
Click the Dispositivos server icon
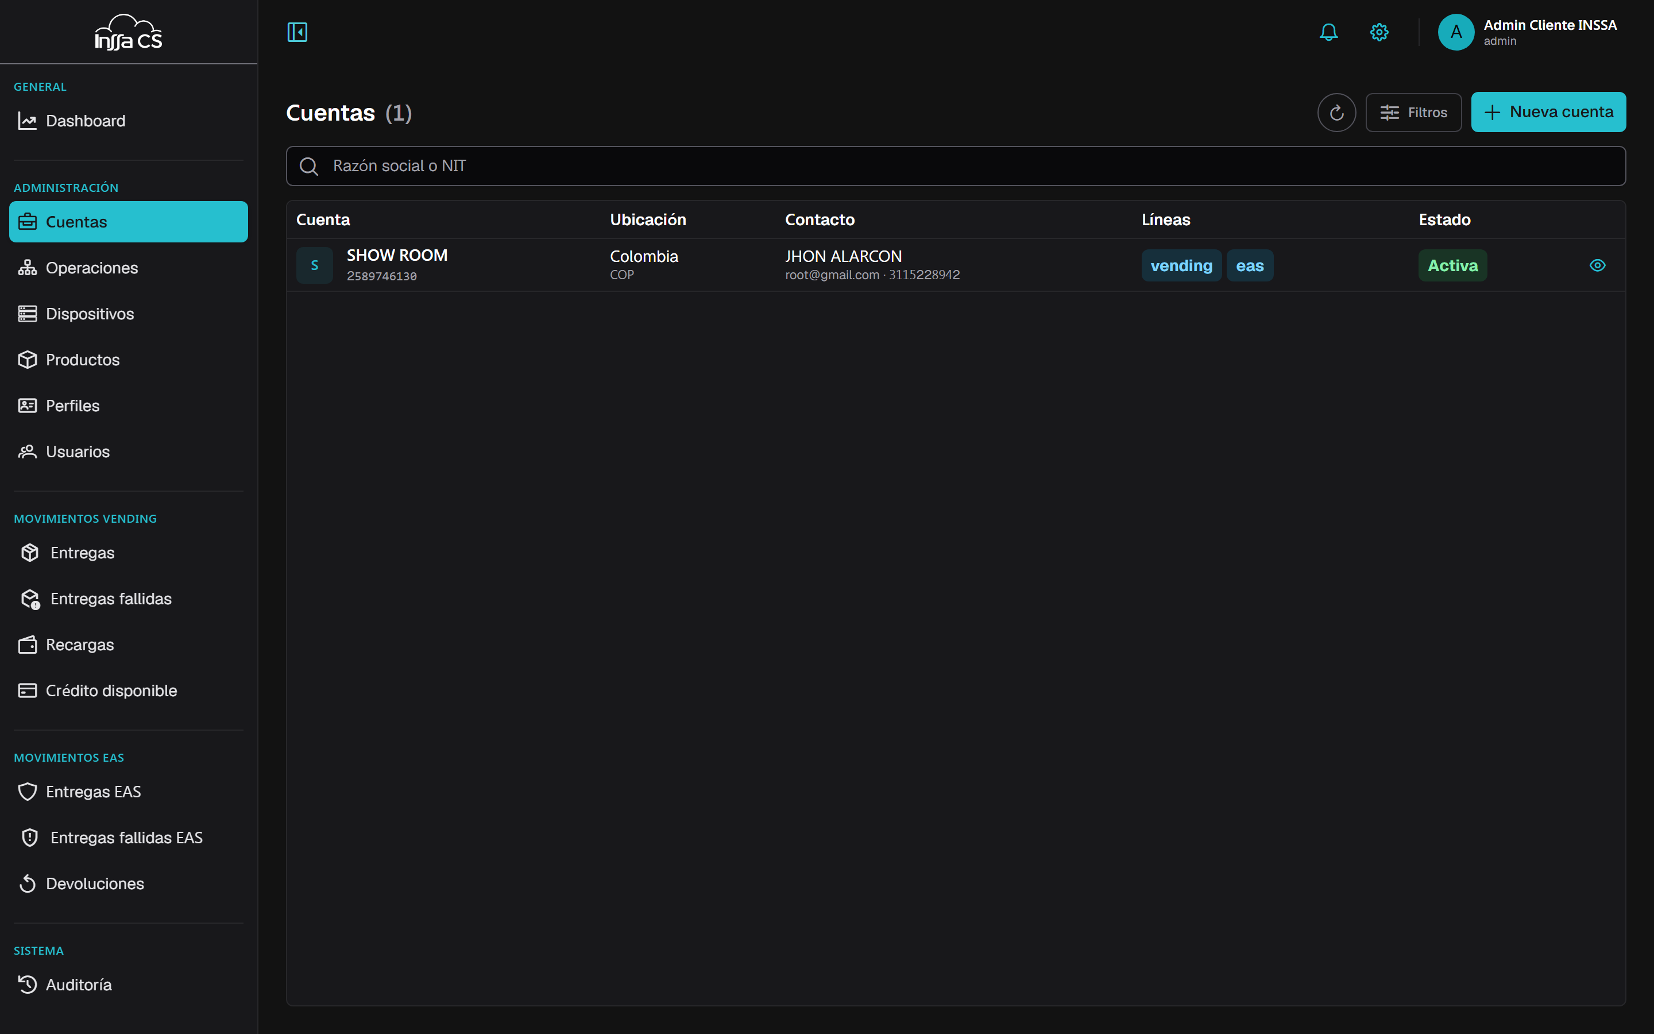pyautogui.click(x=28, y=314)
